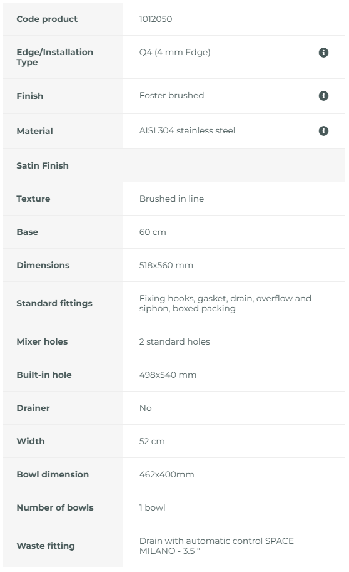Image resolution: width=349 pixels, height=572 pixels.
Task: Click the 60 cm base value
Action: (153, 232)
